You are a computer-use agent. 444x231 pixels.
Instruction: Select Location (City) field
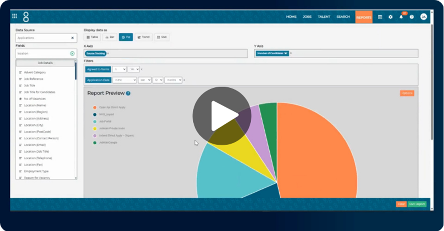pos(33,125)
